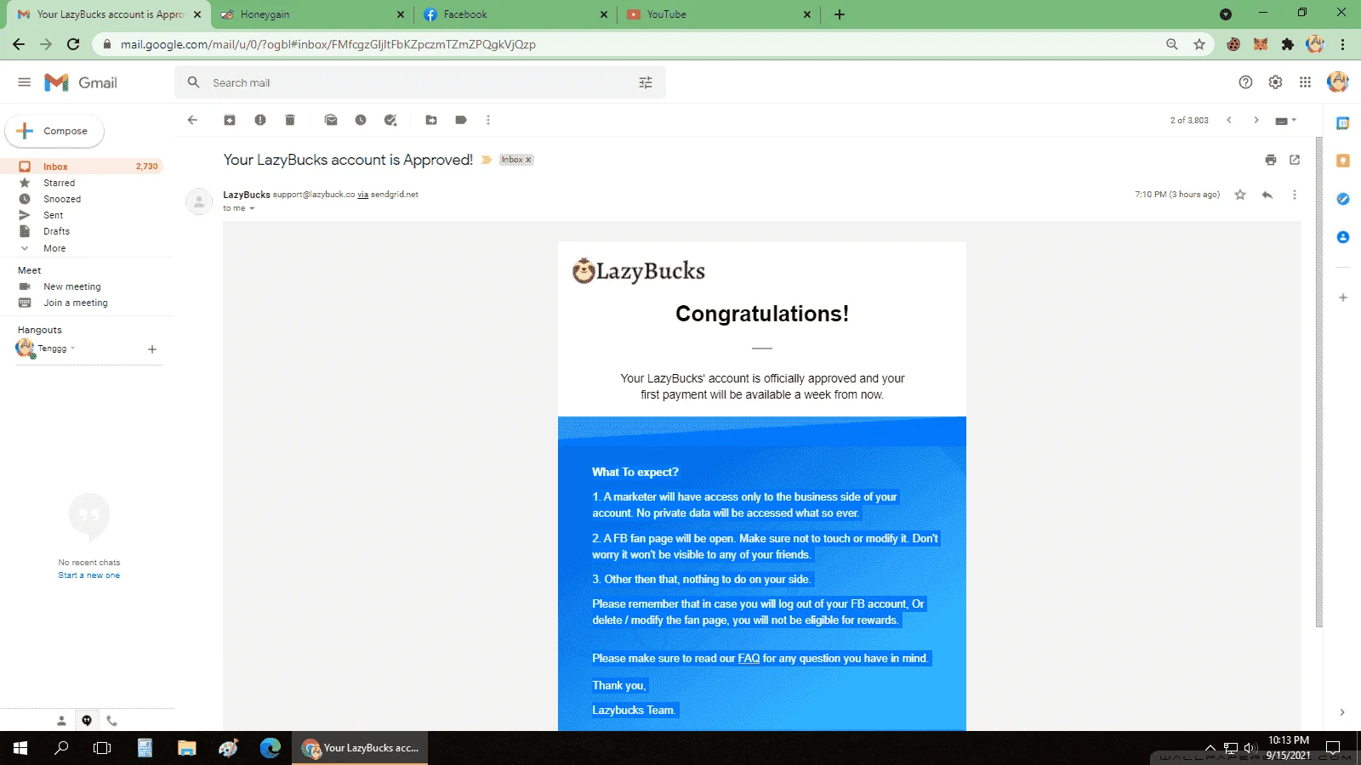Go to the newer email
Screen dimensions: 1361x765
[x=1229, y=120]
